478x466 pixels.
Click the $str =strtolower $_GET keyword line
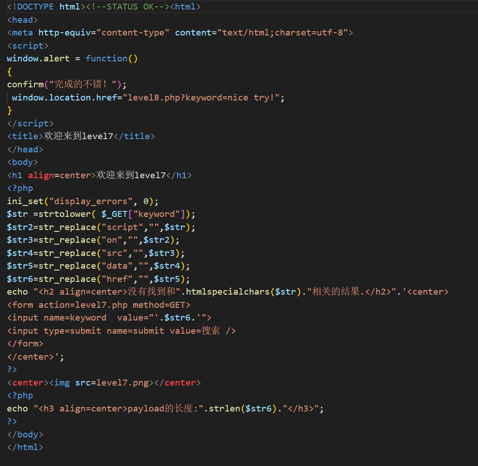pyautogui.click(x=101, y=214)
